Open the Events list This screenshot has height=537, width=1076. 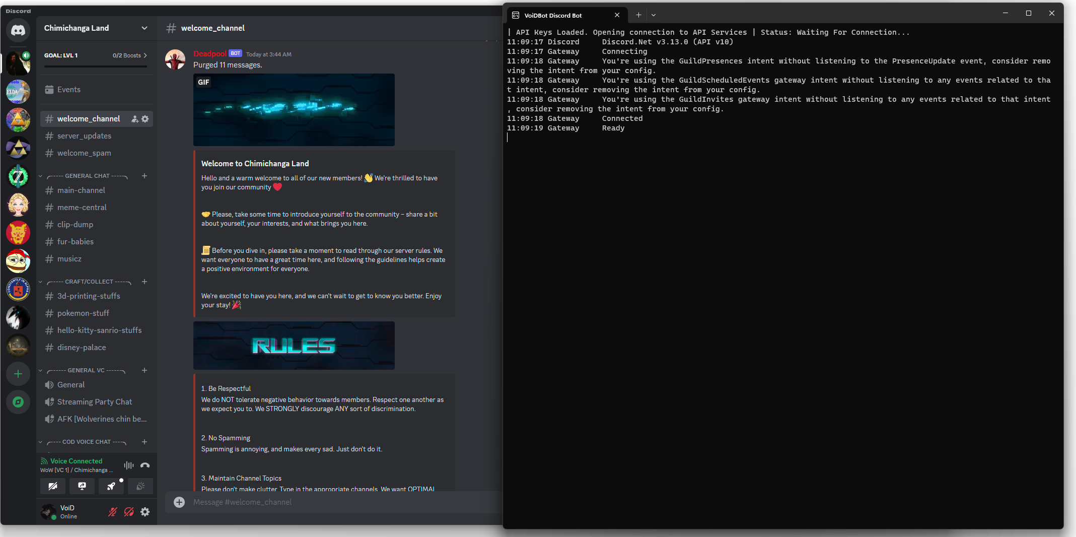point(97,90)
